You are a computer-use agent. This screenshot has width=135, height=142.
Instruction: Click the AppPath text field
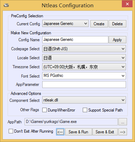coord(71,122)
